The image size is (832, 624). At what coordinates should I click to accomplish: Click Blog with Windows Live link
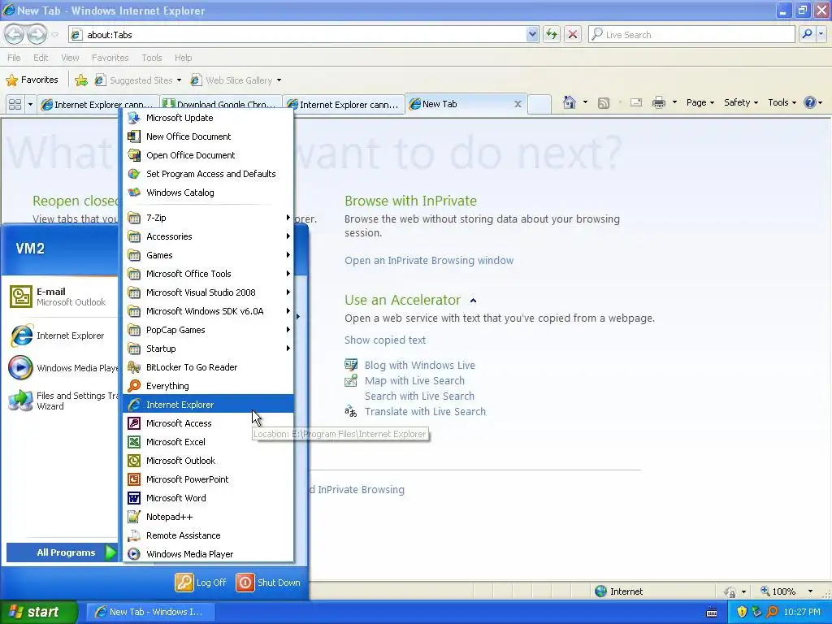[x=420, y=365]
